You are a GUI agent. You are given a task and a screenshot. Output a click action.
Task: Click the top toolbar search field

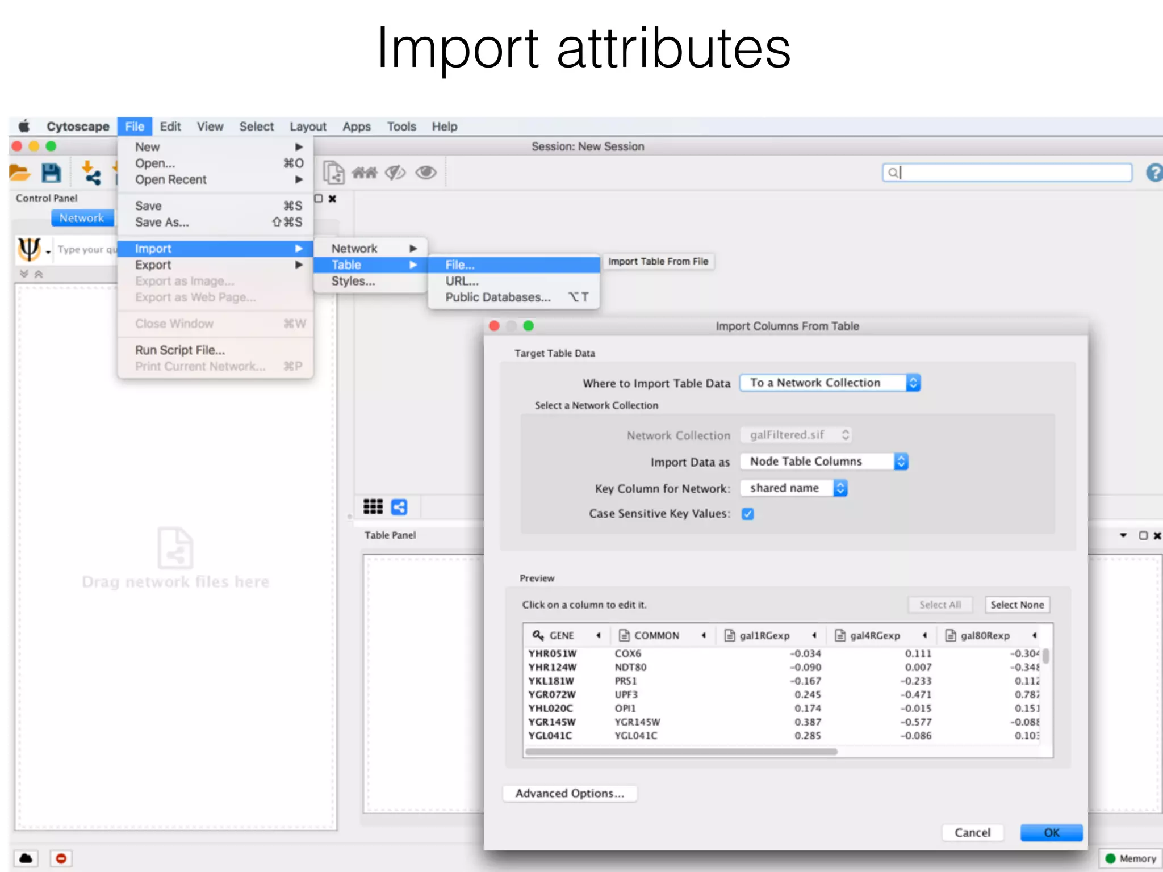tap(1007, 173)
